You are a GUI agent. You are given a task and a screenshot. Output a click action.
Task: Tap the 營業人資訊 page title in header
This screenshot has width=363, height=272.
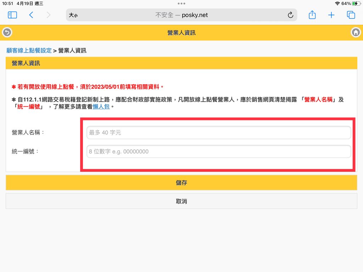181,33
